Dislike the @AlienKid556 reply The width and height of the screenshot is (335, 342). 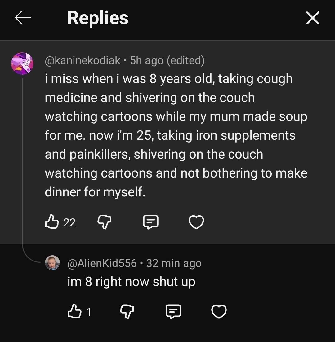pyautogui.click(x=127, y=312)
